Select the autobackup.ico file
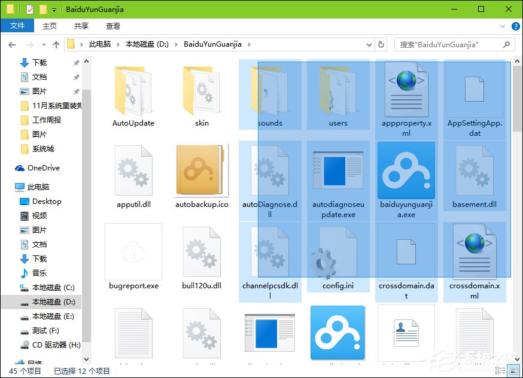The image size is (523, 378). [x=201, y=172]
